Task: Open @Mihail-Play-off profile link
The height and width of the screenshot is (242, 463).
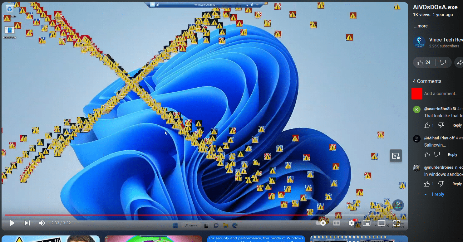Action: pyautogui.click(x=439, y=138)
